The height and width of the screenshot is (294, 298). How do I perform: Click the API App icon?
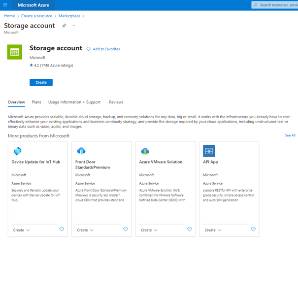coord(209,151)
